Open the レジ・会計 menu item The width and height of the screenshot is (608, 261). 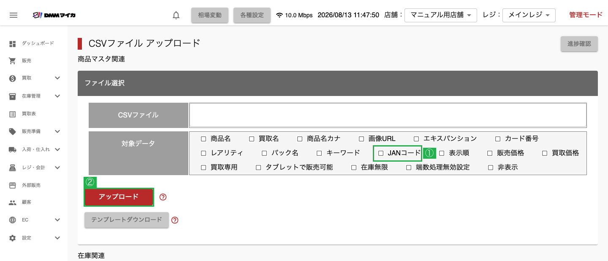34,168
